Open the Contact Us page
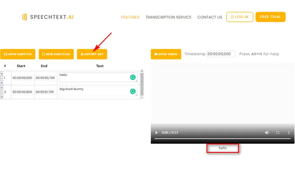The image size is (295, 171). (x=209, y=17)
